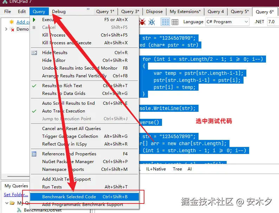Switch to the Query 6* tab
Image resolution: width=279 pixels, height=213 pixels.
click(x=265, y=12)
